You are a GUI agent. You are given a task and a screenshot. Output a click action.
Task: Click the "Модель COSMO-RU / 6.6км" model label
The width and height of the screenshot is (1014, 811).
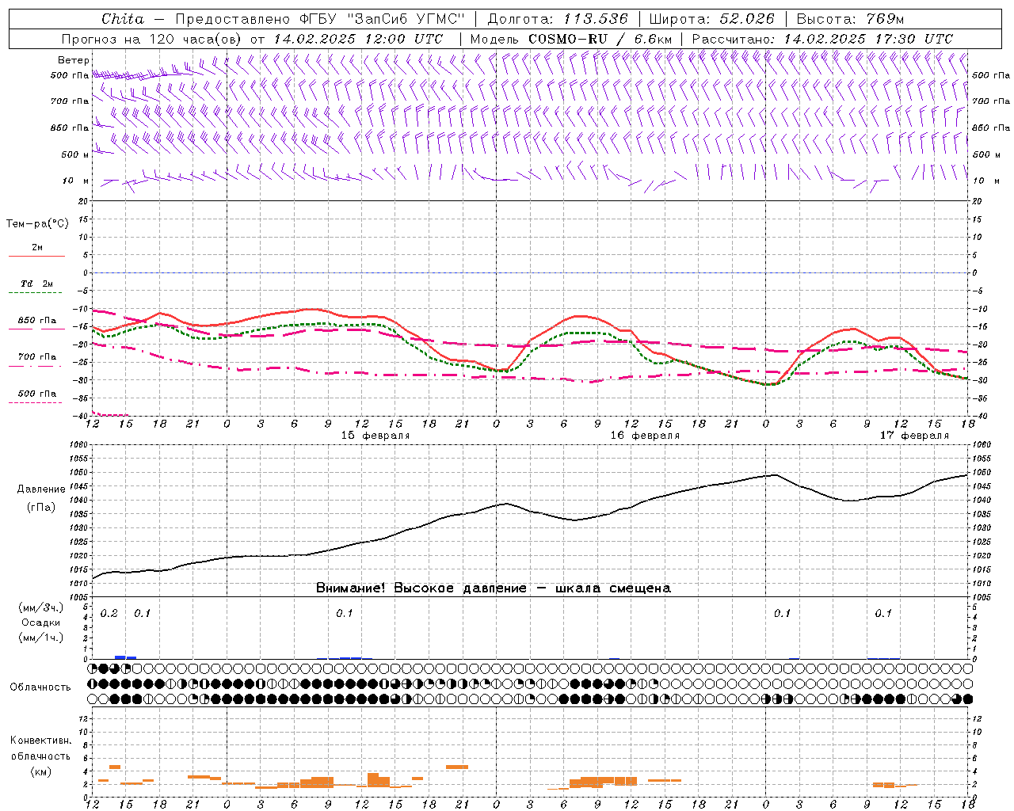[571, 39]
